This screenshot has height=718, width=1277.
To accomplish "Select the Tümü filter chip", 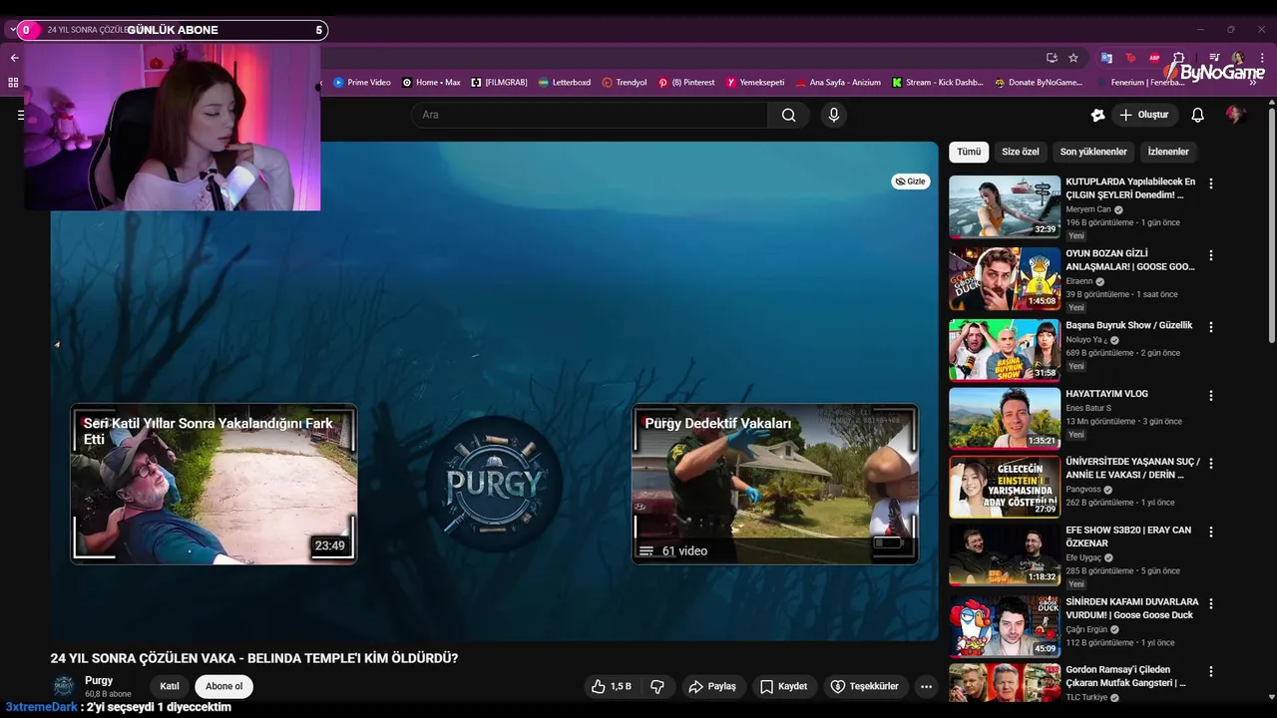I will (x=969, y=152).
